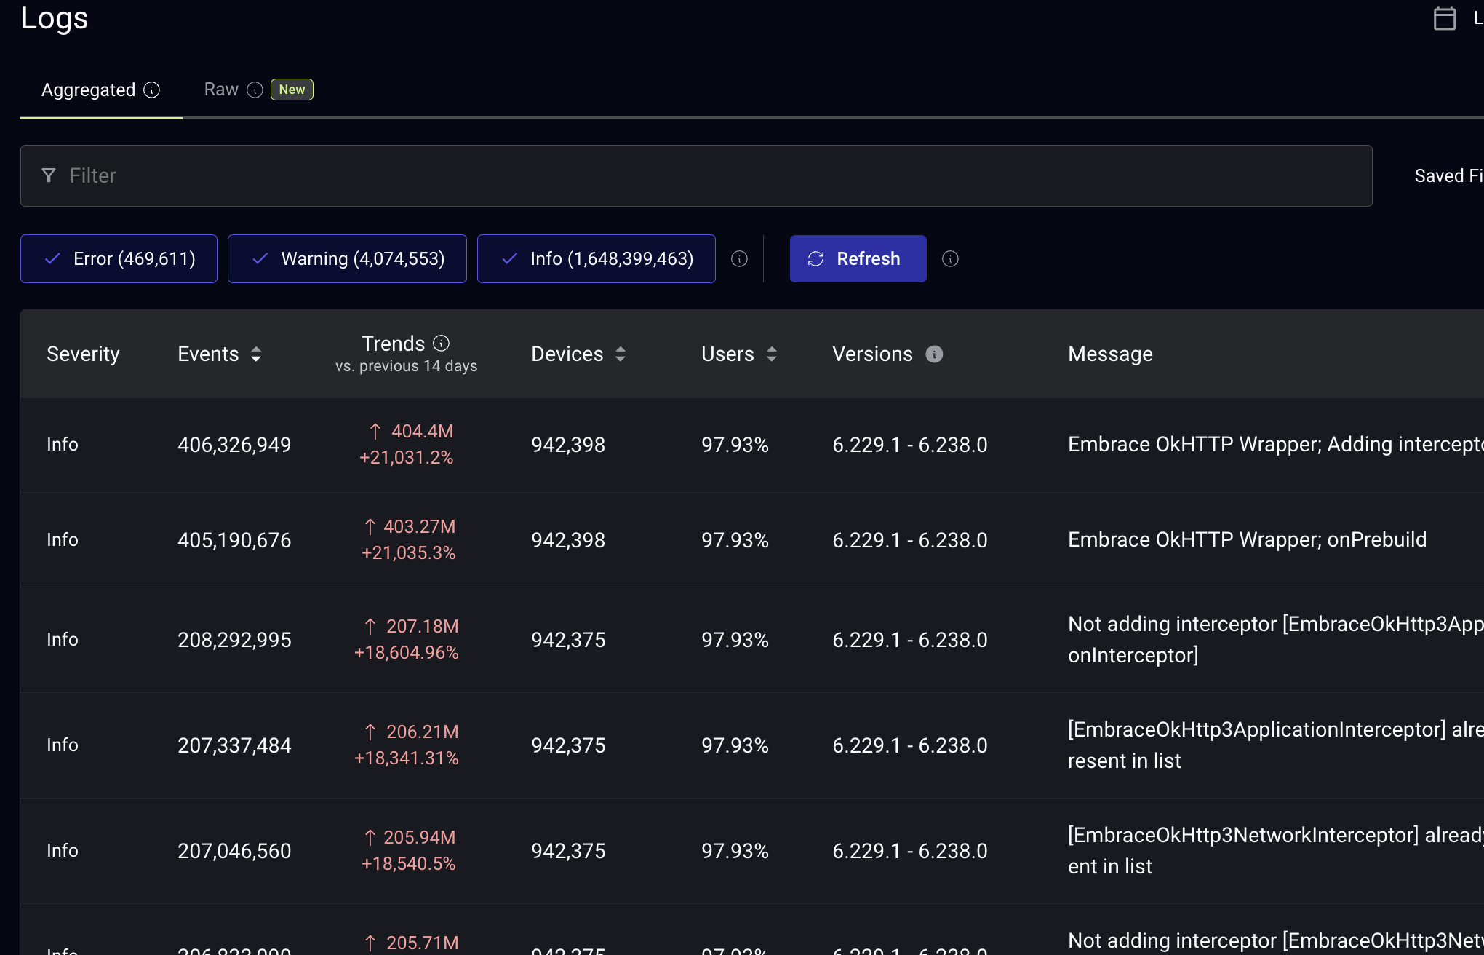Click the Trends column info icon
Image resolution: width=1484 pixels, height=955 pixels.
pos(441,343)
